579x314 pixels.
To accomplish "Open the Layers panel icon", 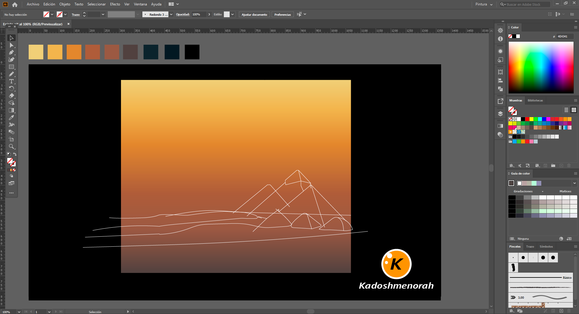I will coord(500,114).
